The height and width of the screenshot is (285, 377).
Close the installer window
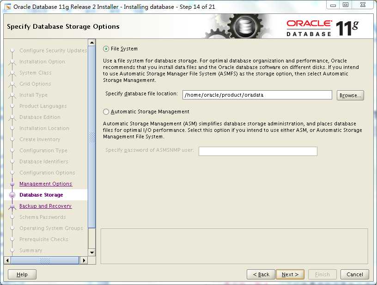pyautogui.click(x=363, y=5)
